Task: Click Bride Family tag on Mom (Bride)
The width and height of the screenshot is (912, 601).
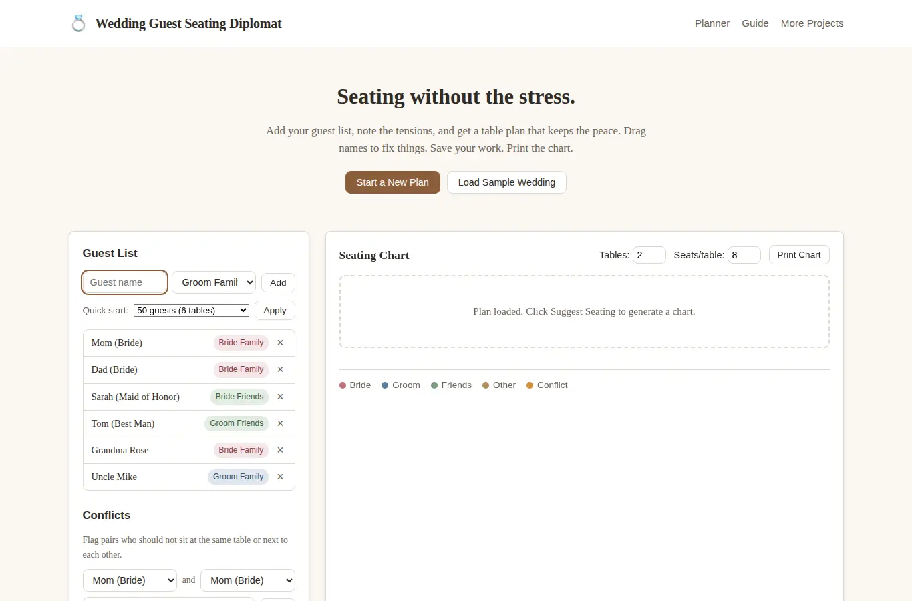Action: (x=241, y=343)
